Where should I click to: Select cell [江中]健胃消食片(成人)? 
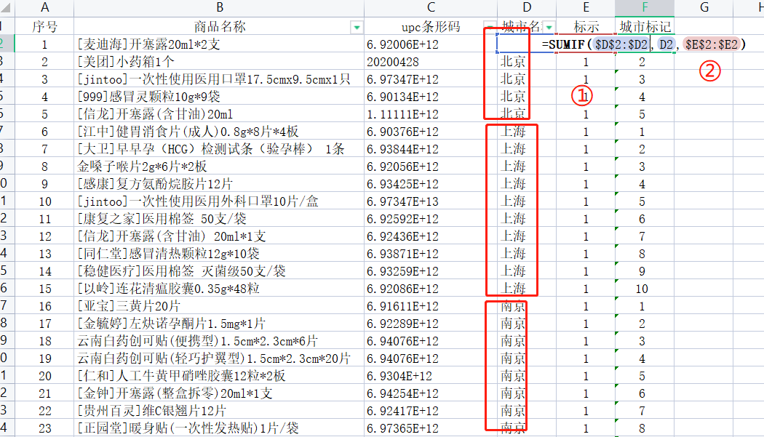[219, 132]
